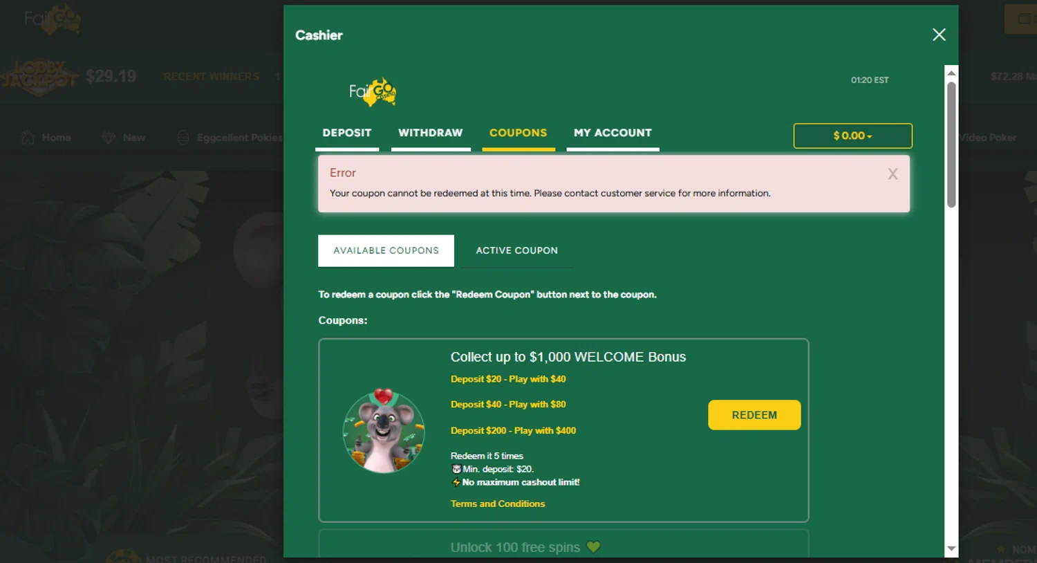Switch to the Withdraw tab
1037x563 pixels.
431,133
